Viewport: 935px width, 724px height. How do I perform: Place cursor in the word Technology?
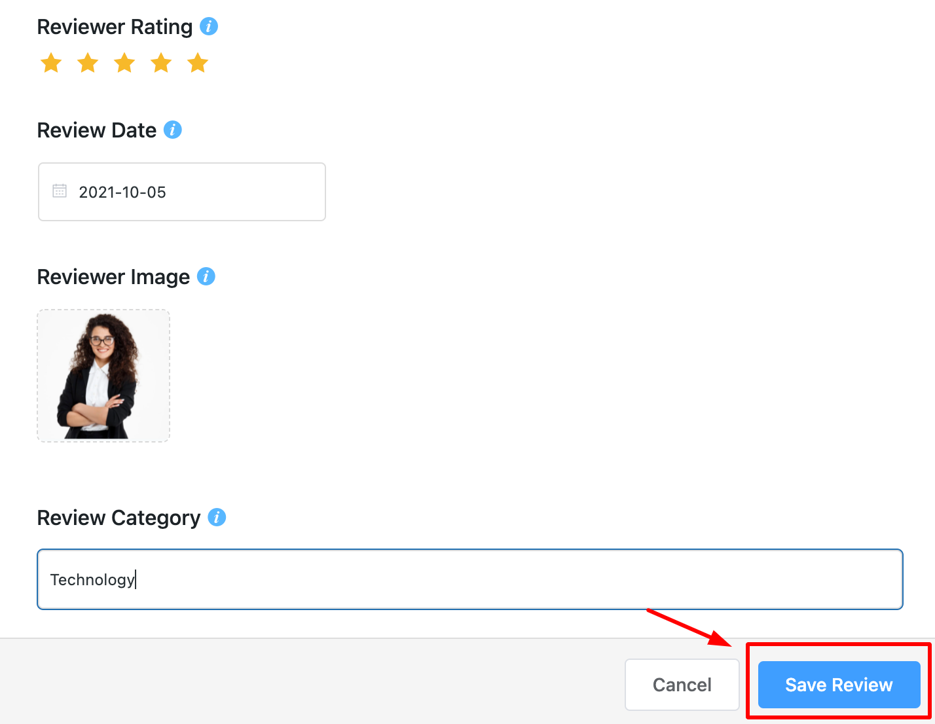coord(92,580)
